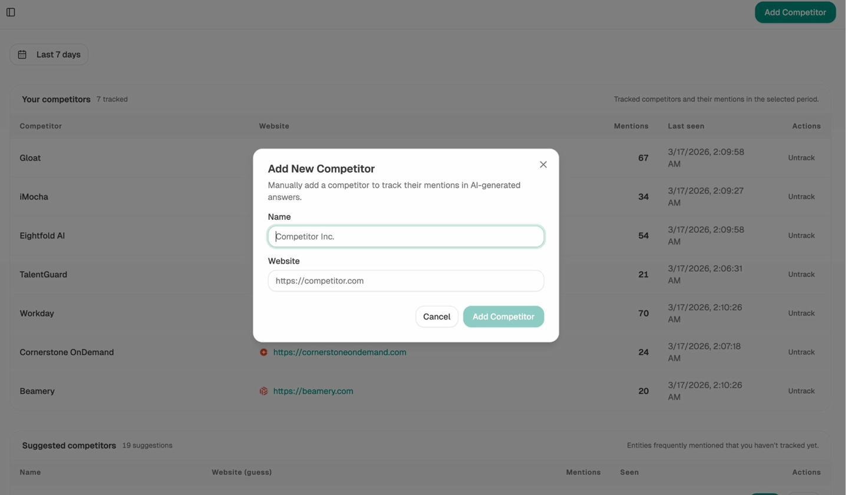The height and width of the screenshot is (495, 858).
Task: Close the Add New Competitor dialog
Action: (543, 164)
